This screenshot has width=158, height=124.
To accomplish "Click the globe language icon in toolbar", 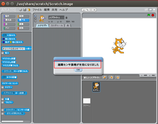I will click(20, 10).
